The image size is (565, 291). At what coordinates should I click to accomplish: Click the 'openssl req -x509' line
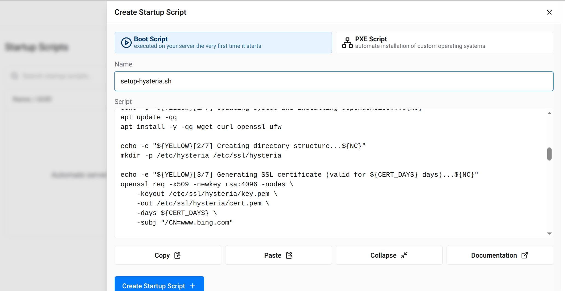click(207, 184)
